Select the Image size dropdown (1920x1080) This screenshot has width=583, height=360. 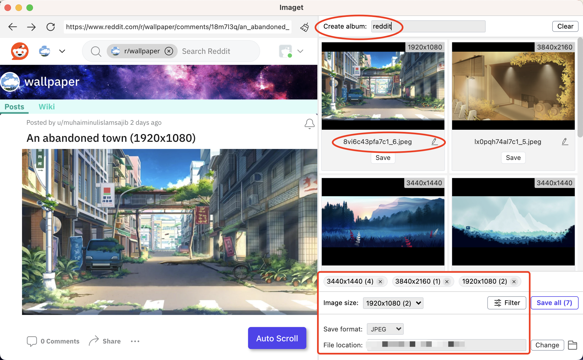393,303
